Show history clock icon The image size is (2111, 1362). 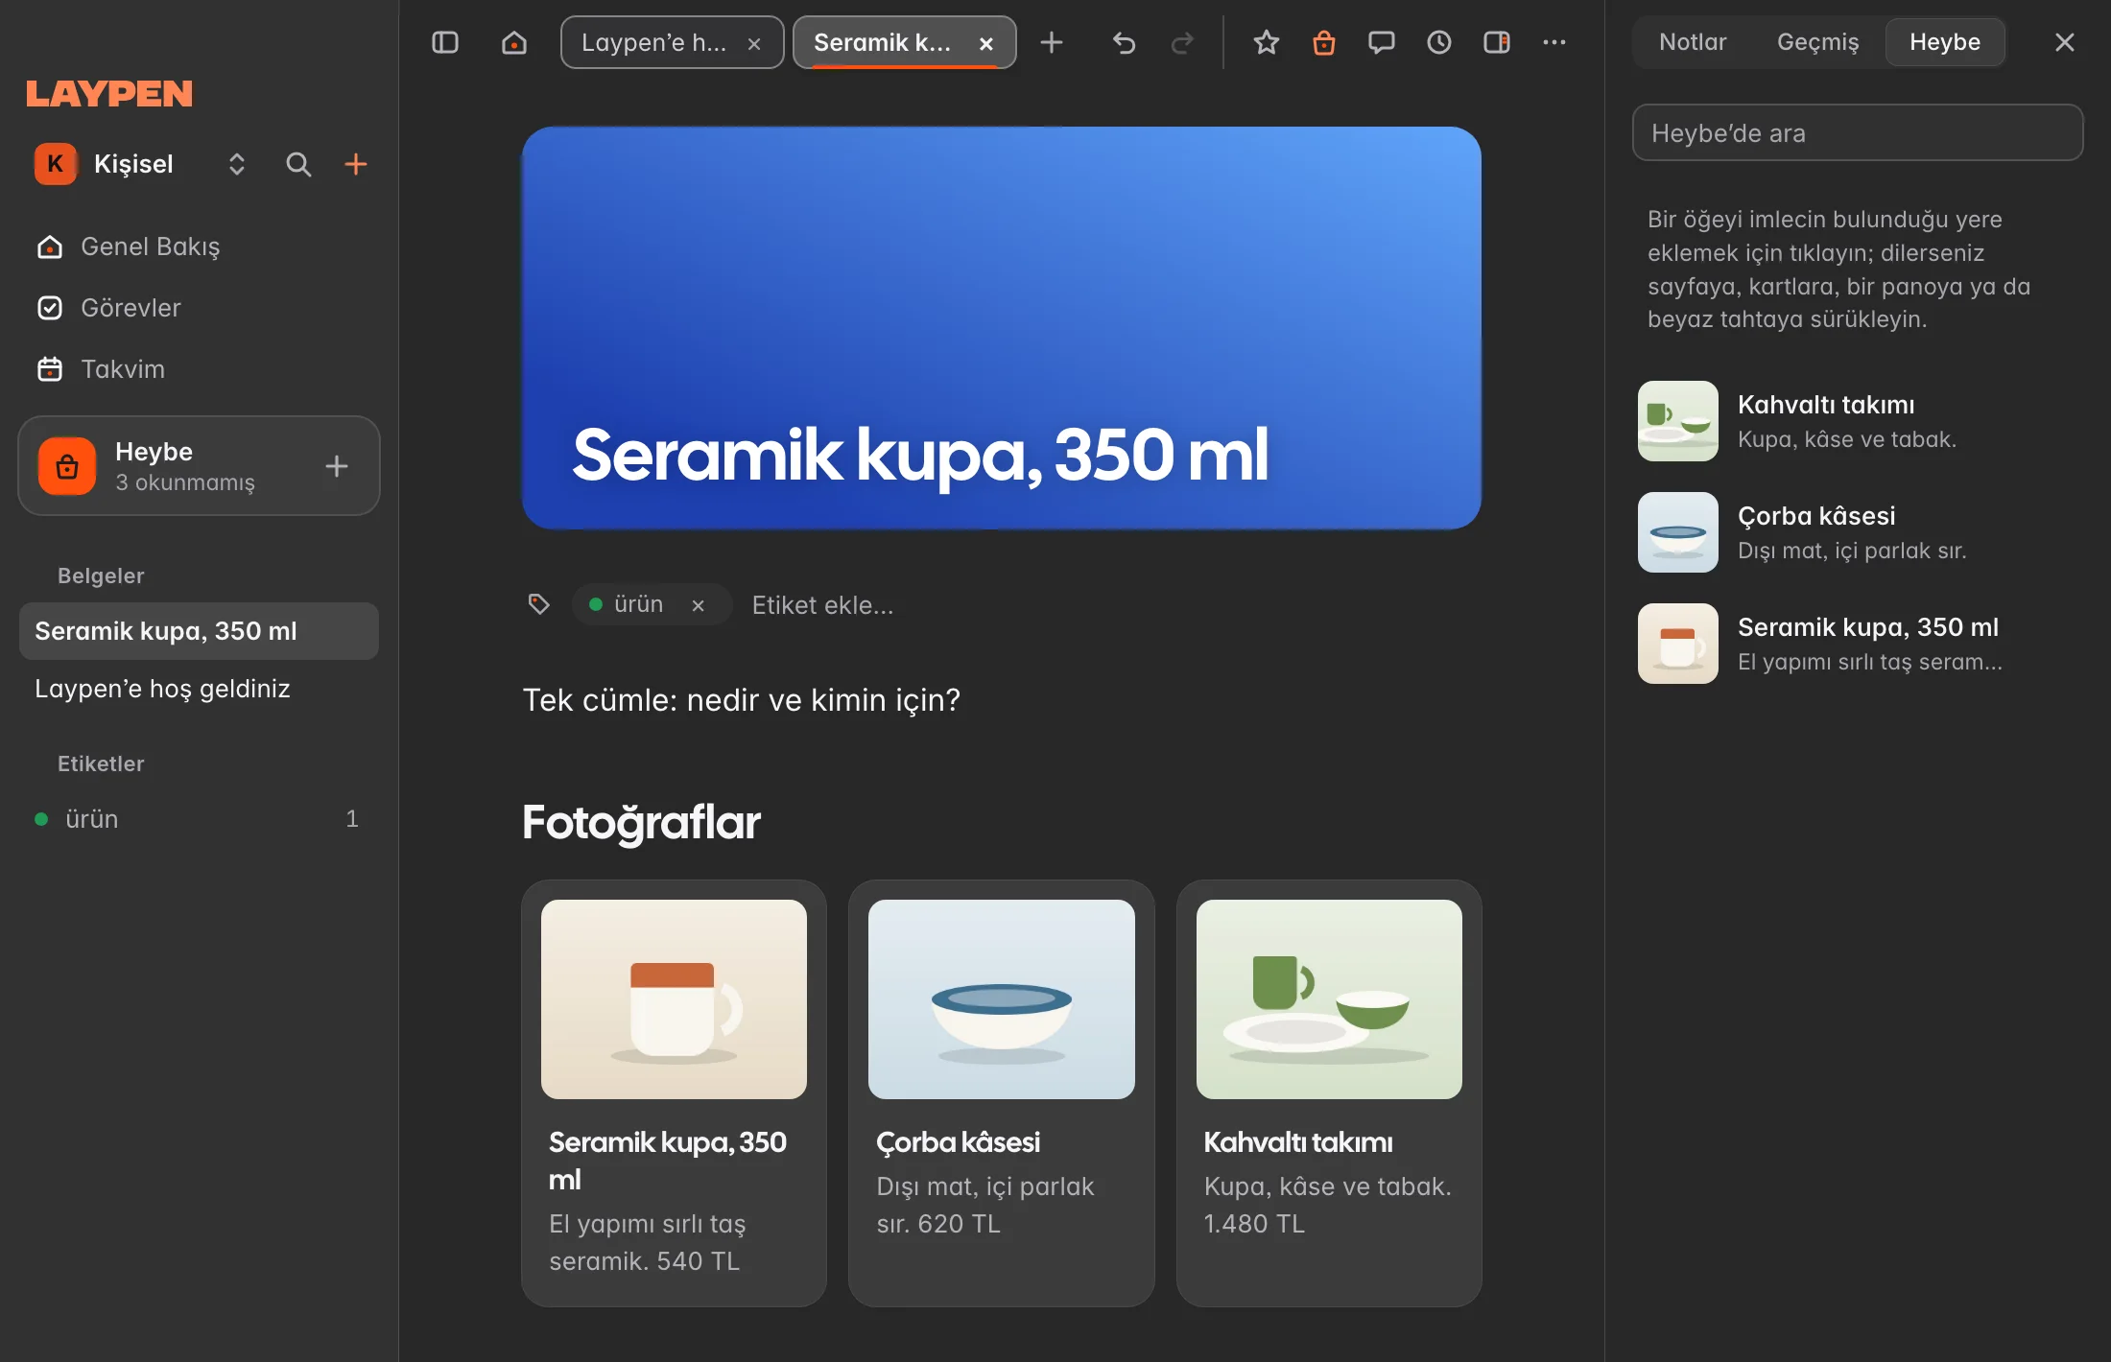[1439, 42]
